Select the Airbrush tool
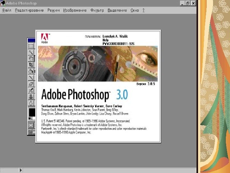Screen dimensions: 230x173 click(x=31, y=90)
